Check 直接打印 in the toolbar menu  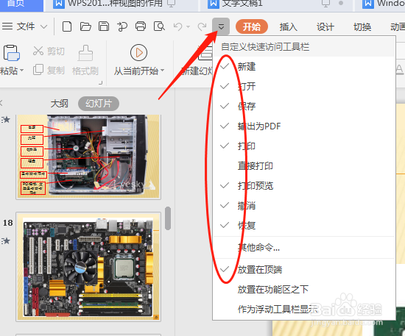click(304, 166)
